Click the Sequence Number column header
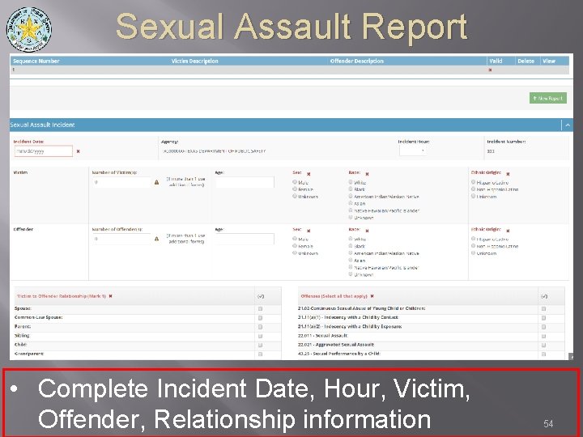This screenshot has width=583, height=437. [36, 61]
